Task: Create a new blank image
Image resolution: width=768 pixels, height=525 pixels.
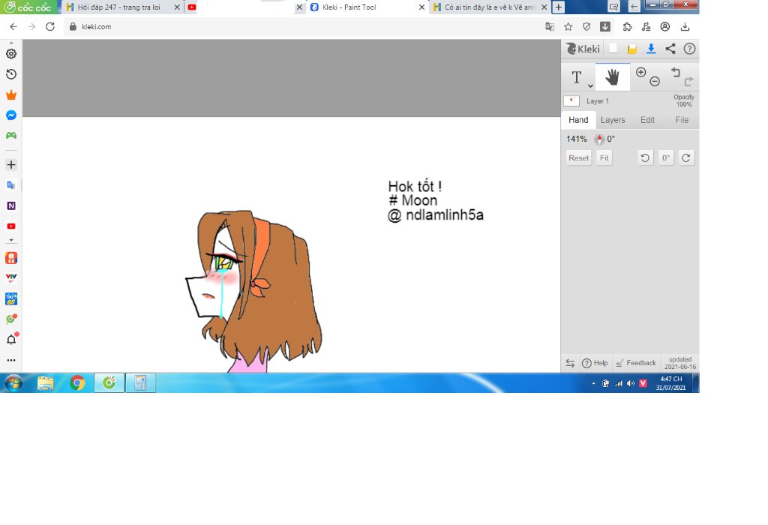Action: [x=613, y=49]
